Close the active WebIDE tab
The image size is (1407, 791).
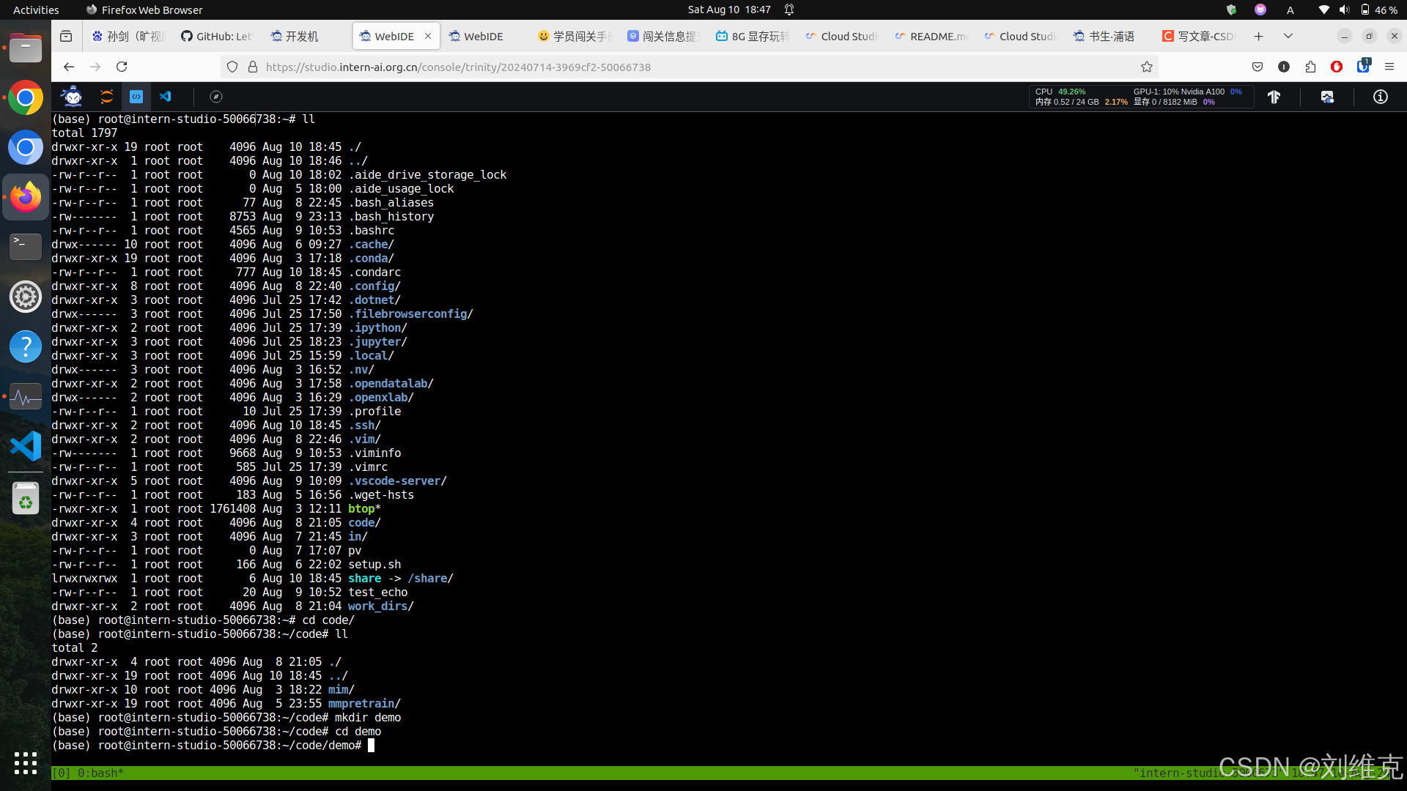point(428,36)
